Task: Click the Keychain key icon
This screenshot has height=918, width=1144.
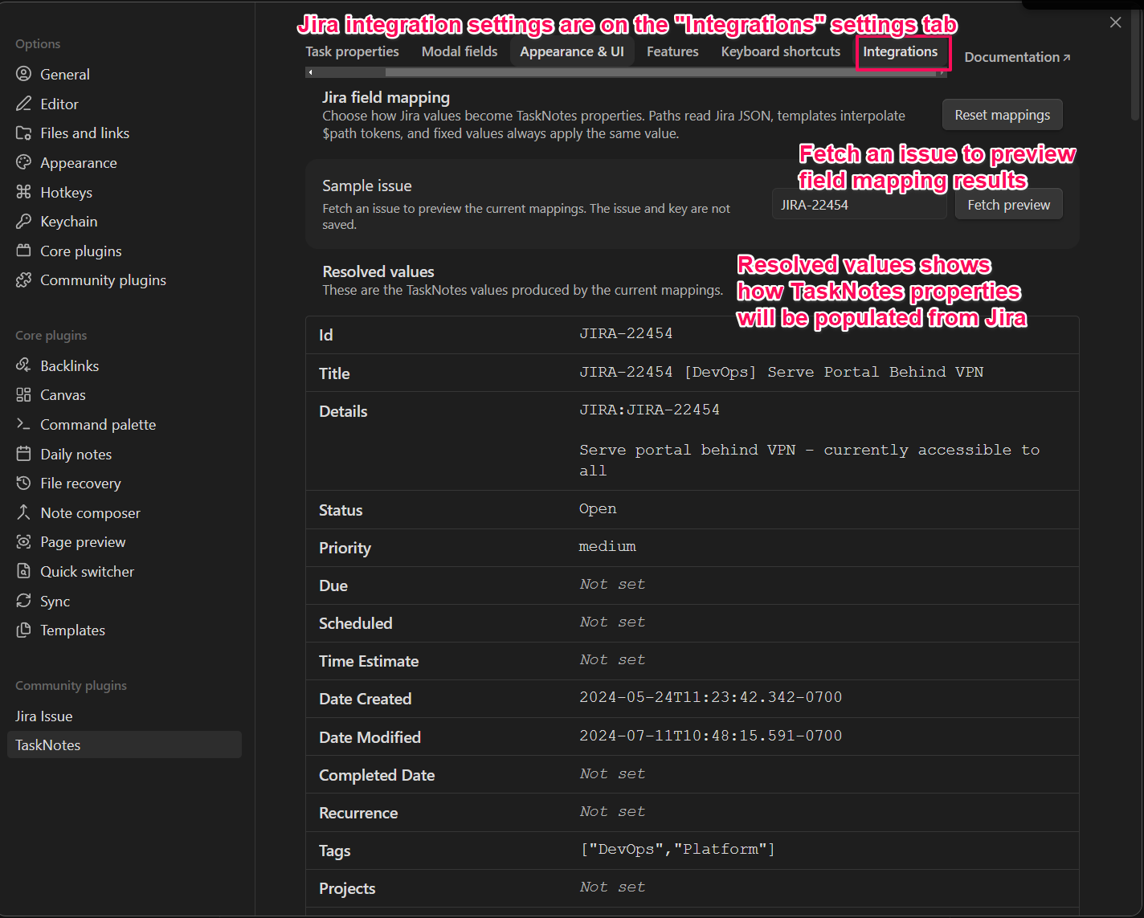Action: click(23, 221)
